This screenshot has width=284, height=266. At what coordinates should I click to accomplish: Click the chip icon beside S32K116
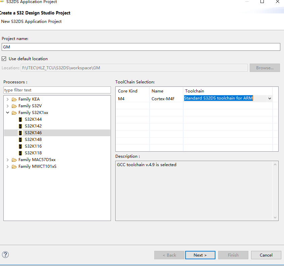(20, 146)
